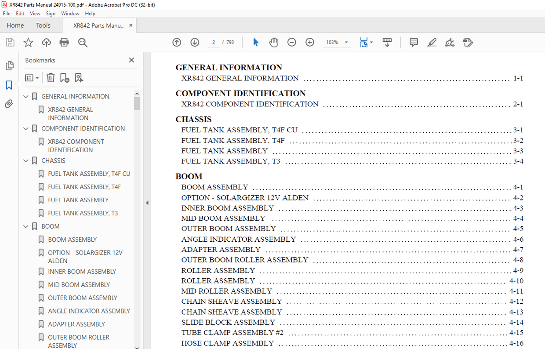The width and height of the screenshot is (545, 349).
Task: Click the Print file icon
Action: 64,42
